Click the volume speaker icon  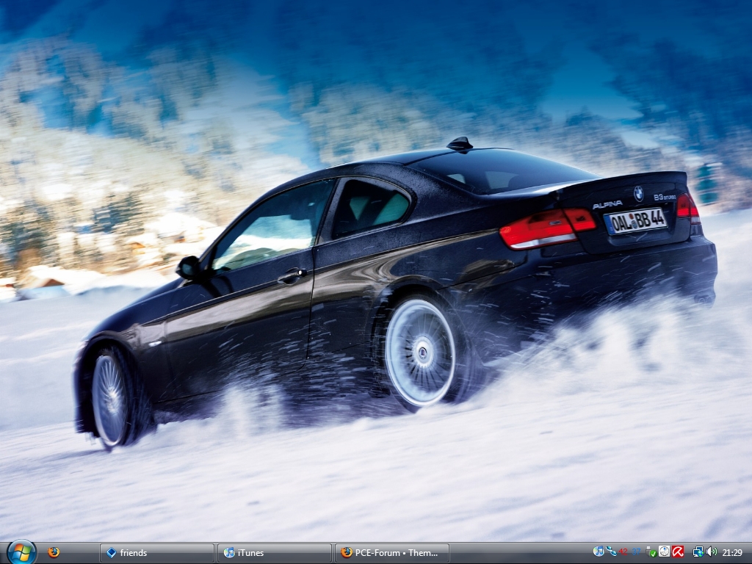point(711,552)
